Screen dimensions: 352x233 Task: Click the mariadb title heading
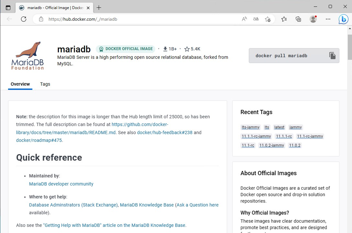point(74,49)
